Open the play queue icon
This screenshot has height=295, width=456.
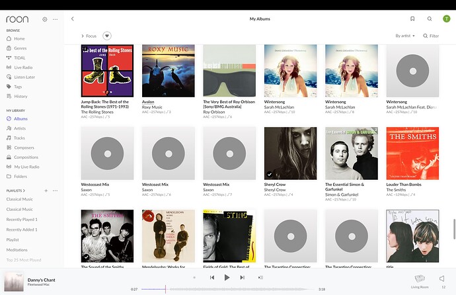pyautogui.click(x=260, y=278)
